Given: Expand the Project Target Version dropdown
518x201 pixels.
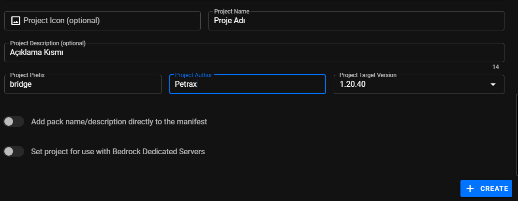Looking at the screenshot, I should pos(419,84).
